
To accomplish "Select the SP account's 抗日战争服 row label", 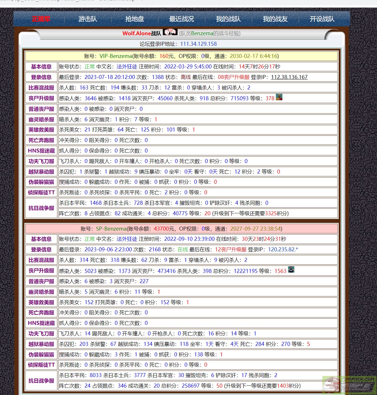I will pyautogui.click(x=41, y=381).
